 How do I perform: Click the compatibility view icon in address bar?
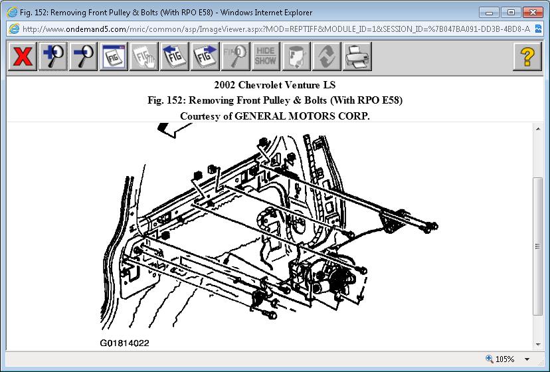tap(539, 29)
